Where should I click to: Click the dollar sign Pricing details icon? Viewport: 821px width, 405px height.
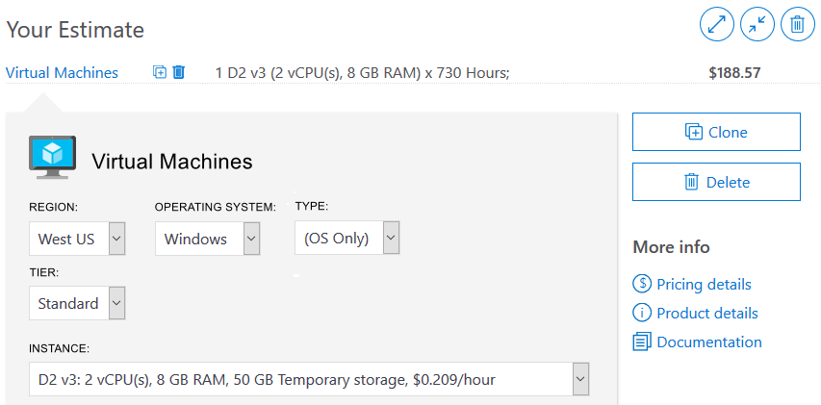642,284
